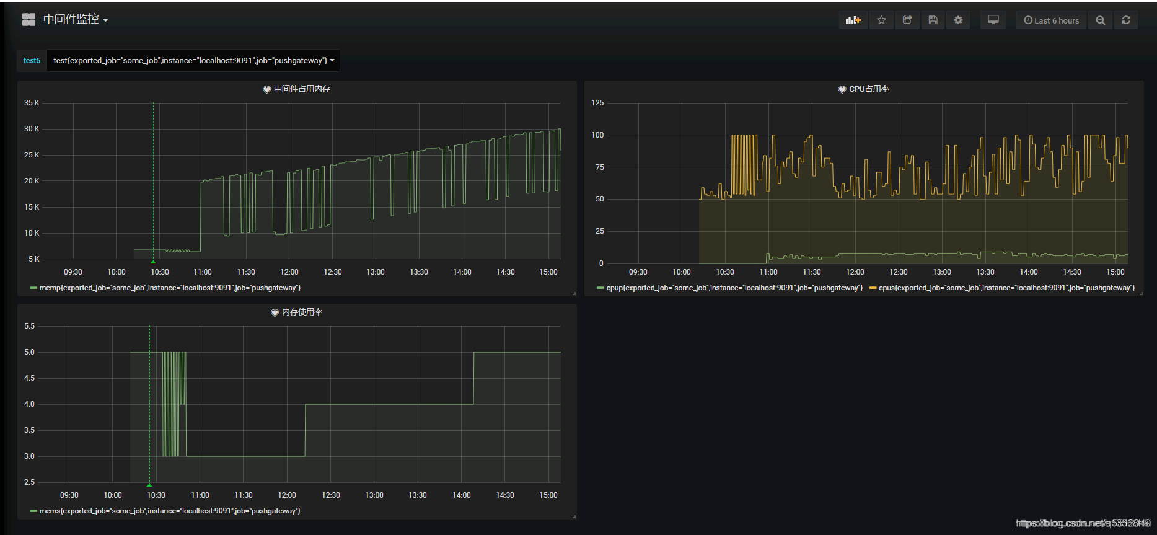Image resolution: width=1157 pixels, height=535 pixels.
Task: Save the dashboard
Action: 933,20
